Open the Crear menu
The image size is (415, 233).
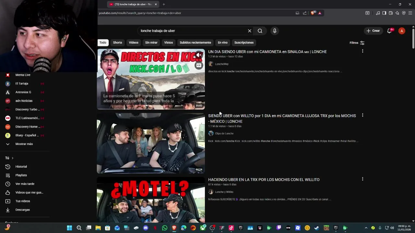click(373, 31)
